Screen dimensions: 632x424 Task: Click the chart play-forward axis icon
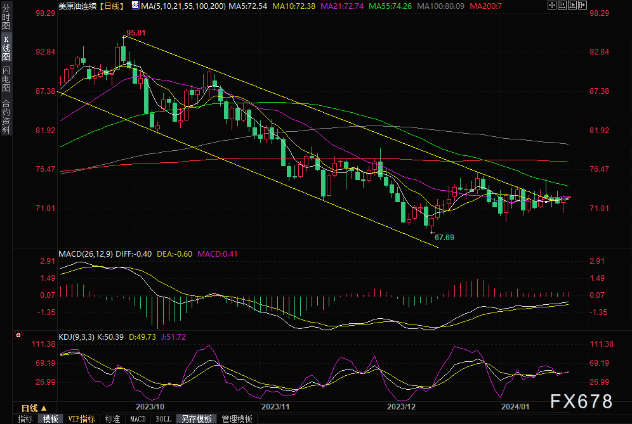tap(572, 5)
